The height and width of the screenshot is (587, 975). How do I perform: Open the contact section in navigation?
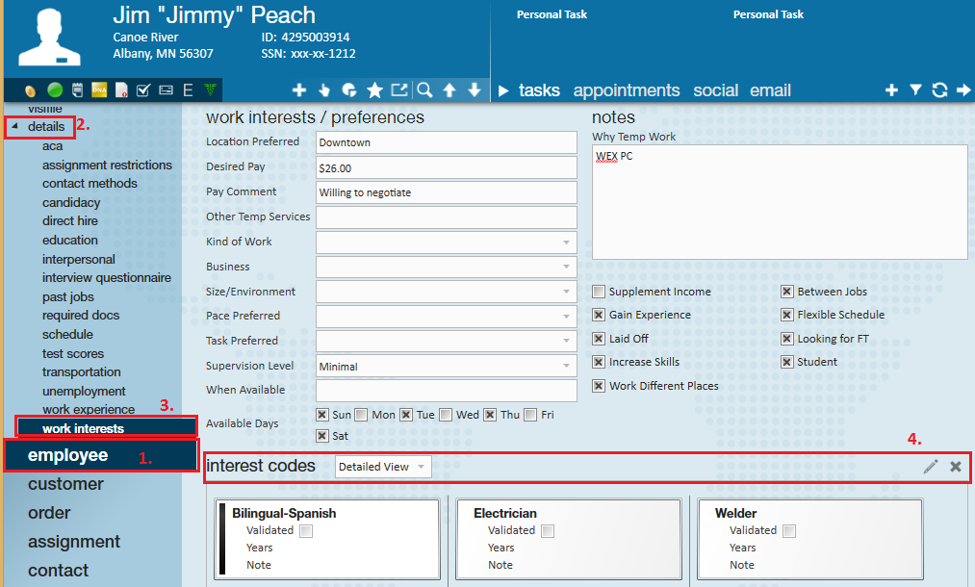[x=59, y=571]
